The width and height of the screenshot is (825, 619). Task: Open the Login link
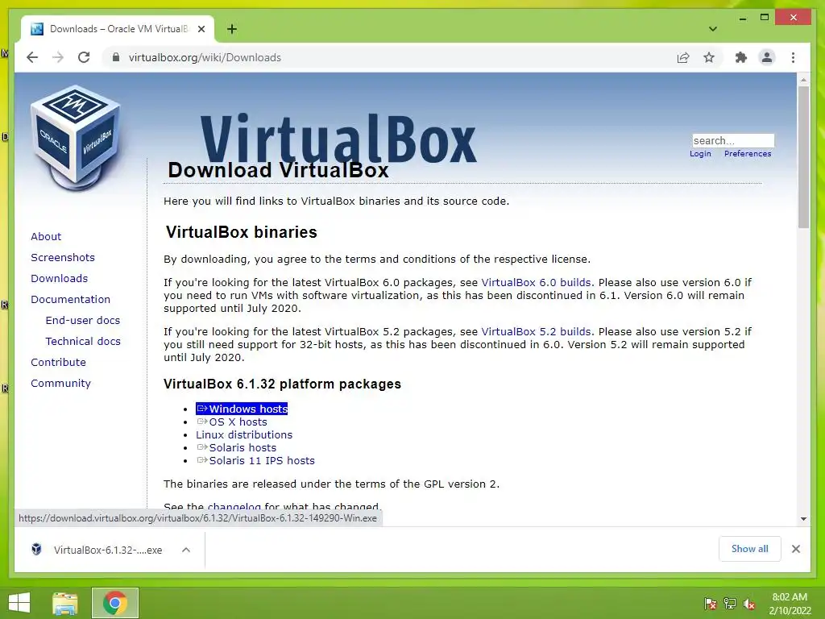pyautogui.click(x=700, y=154)
